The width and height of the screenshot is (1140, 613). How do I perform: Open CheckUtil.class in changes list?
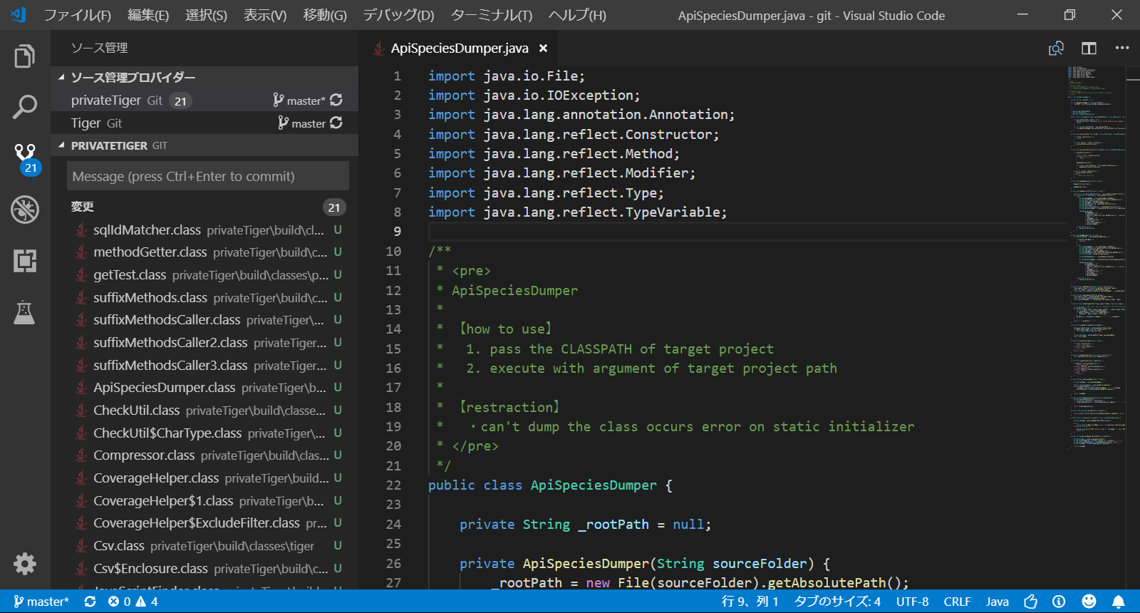click(x=204, y=411)
